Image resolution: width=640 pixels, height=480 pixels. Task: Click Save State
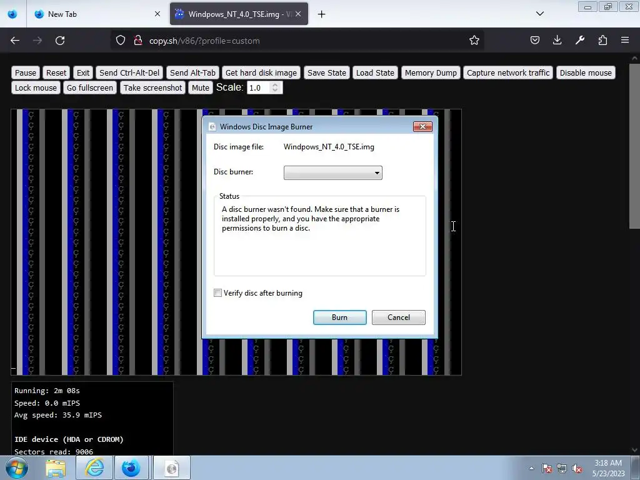click(x=326, y=72)
